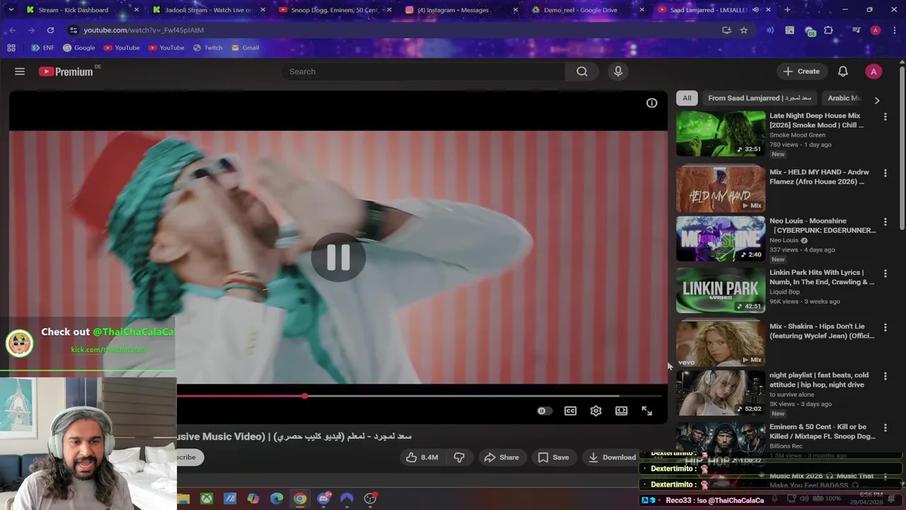This screenshot has height=510, width=906.
Task: Make the video fullscreen
Action: [647, 411]
